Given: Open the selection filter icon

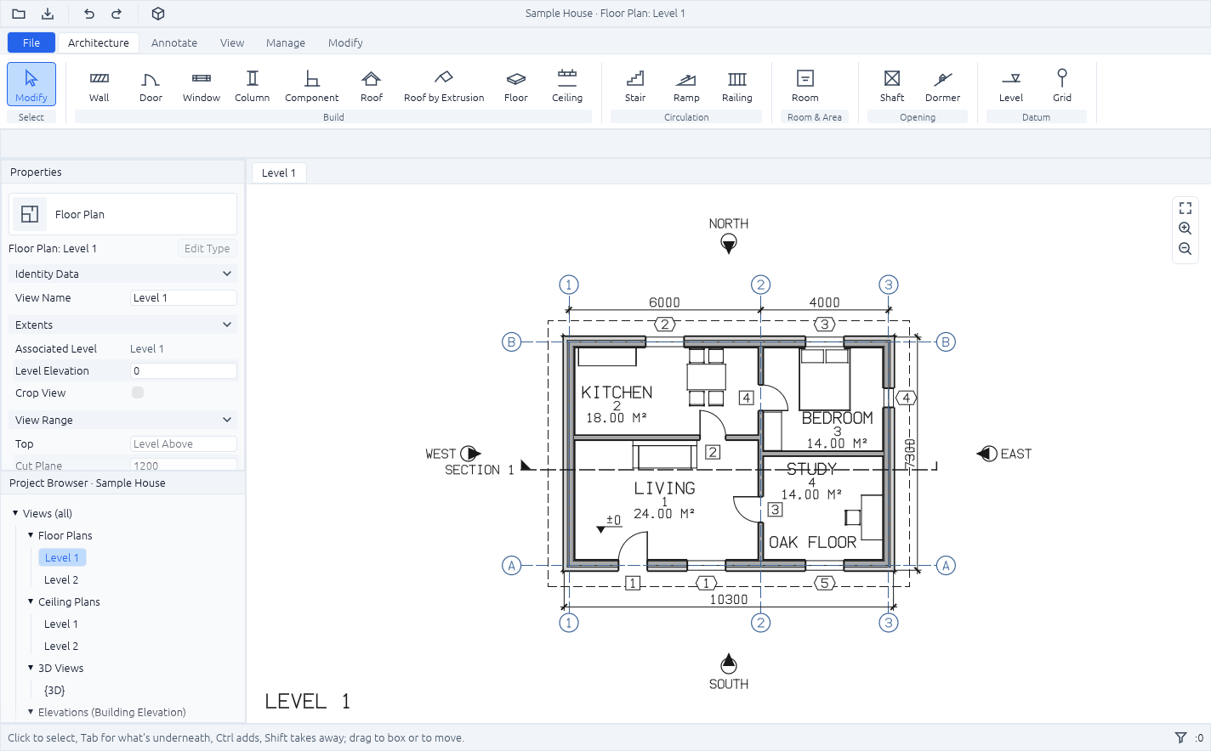Looking at the screenshot, I should (1180, 737).
